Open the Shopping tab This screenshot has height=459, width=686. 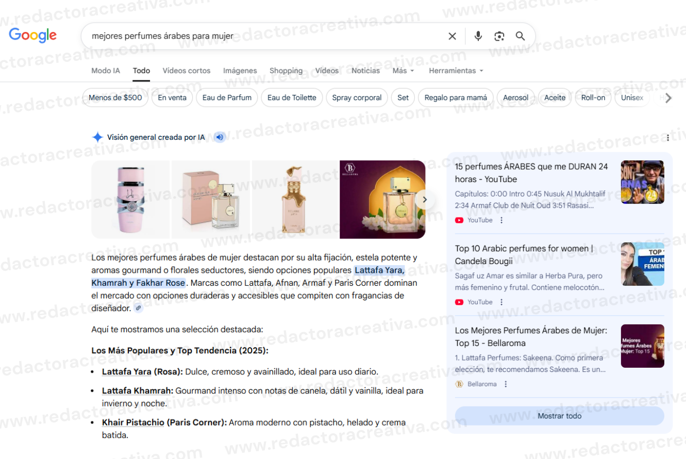point(286,71)
